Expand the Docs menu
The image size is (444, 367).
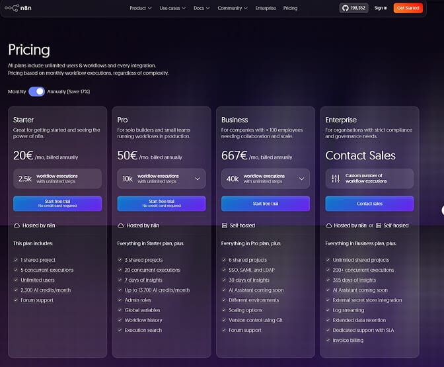(x=202, y=8)
